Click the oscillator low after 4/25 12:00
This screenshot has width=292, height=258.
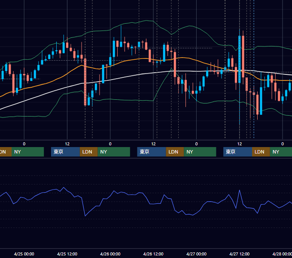(x=85, y=216)
